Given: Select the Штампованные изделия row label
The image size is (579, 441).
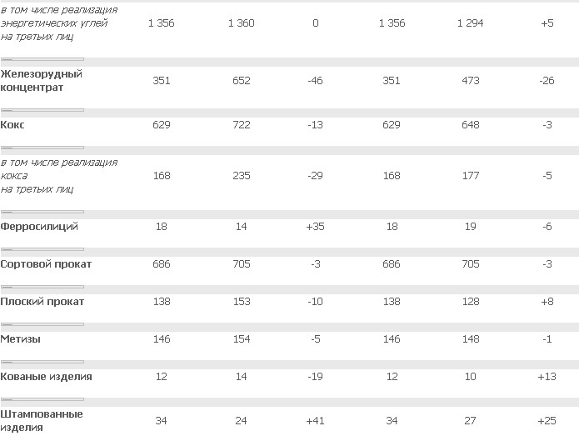Looking at the screenshot, I should (x=42, y=420).
